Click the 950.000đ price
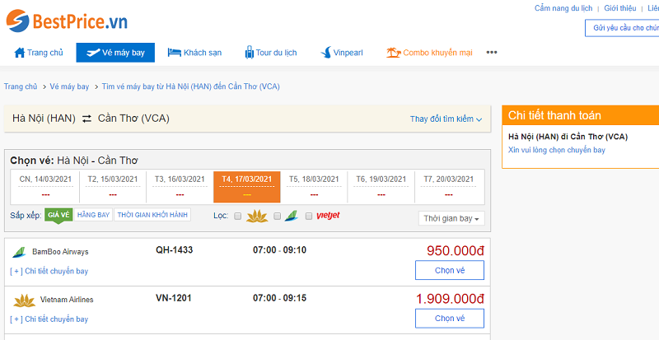Image resolution: width=659 pixels, height=340 pixels. click(x=456, y=251)
